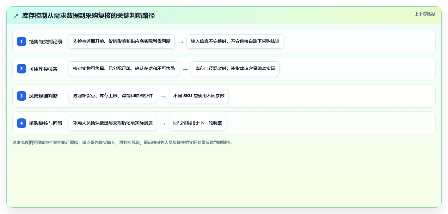Click the 可用库存位置 step label

43,69
